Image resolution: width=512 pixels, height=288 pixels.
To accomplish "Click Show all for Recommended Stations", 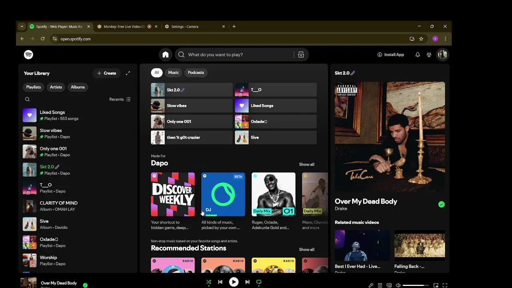I will click(307, 250).
